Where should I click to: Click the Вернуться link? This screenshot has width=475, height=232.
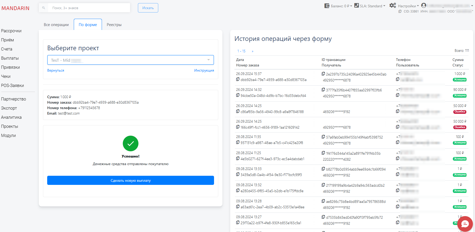coord(56,71)
